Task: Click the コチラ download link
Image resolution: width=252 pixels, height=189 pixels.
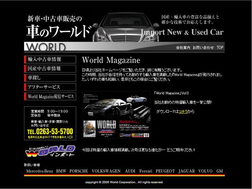Action: [183, 111]
